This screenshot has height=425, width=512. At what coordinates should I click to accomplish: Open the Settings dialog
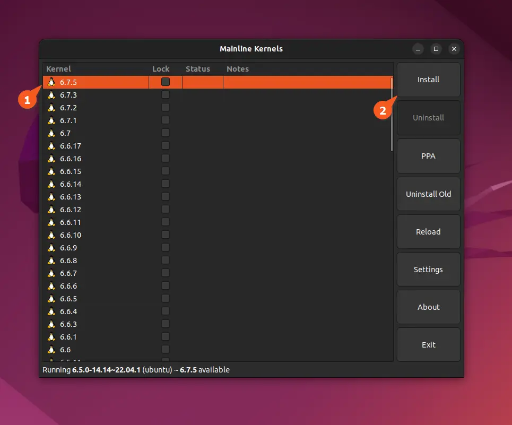click(428, 270)
